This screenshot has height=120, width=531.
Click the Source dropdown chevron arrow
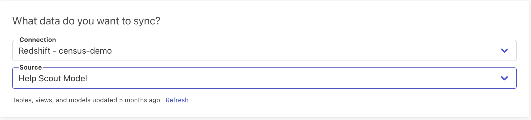tap(504, 78)
